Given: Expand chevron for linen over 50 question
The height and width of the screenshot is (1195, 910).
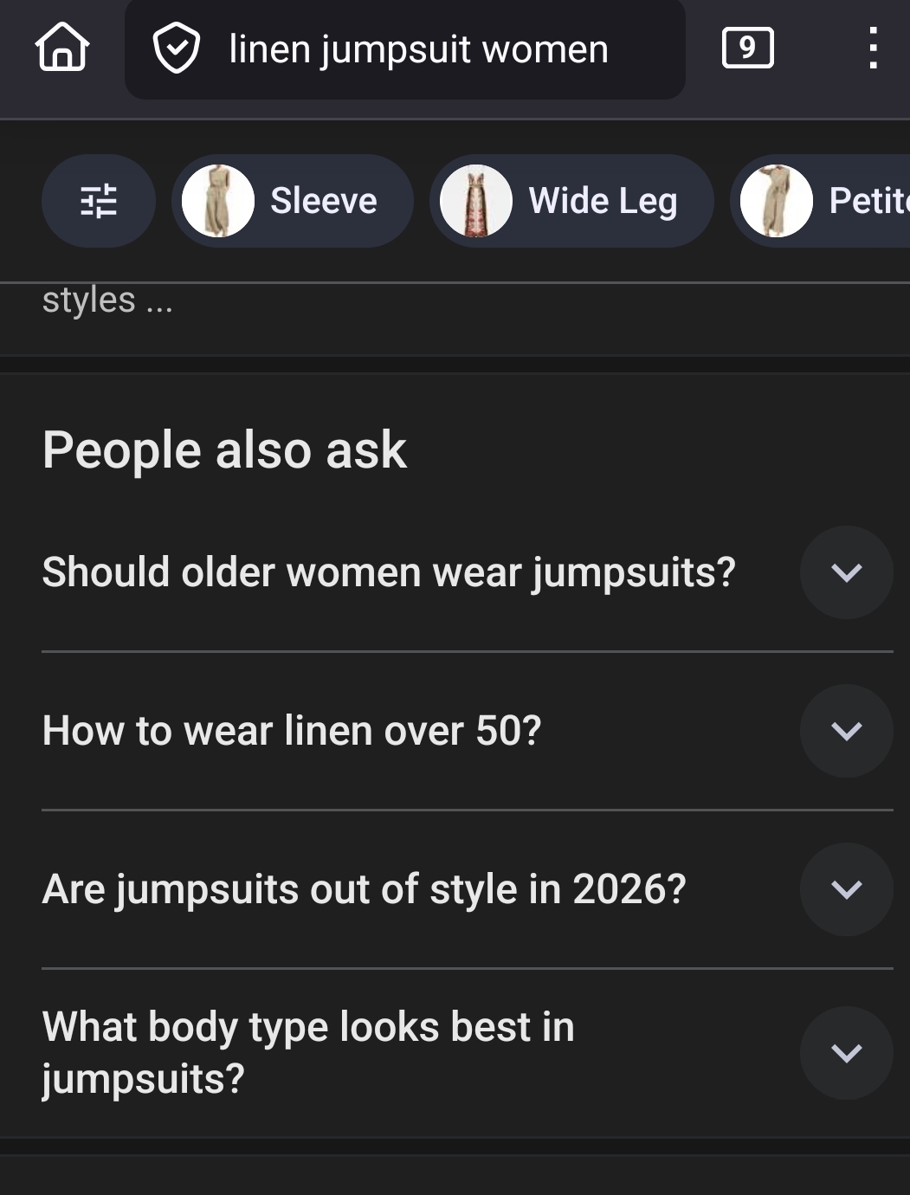Looking at the screenshot, I should coord(847,731).
